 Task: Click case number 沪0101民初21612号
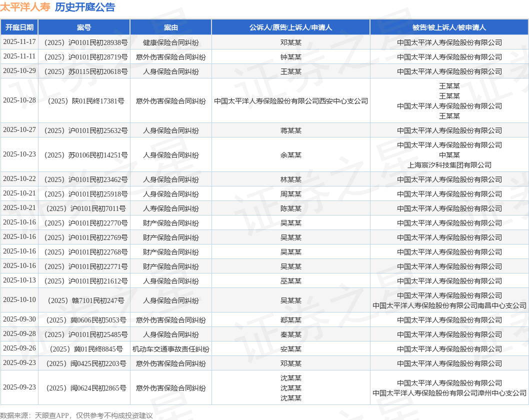[x=86, y=281]
